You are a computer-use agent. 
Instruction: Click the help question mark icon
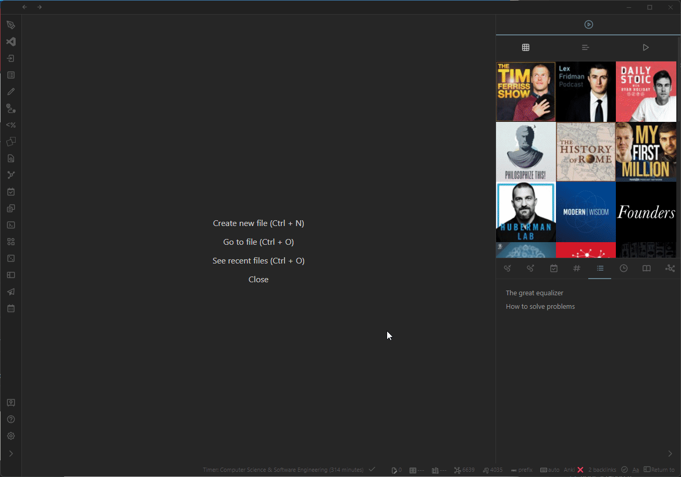point(11,419)
